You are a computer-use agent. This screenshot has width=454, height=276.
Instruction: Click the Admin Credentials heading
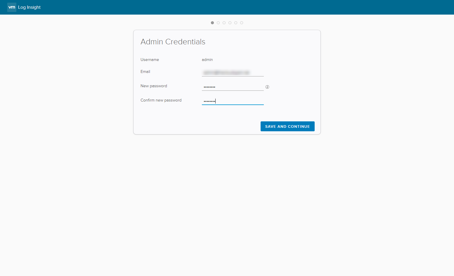(173, 42)
